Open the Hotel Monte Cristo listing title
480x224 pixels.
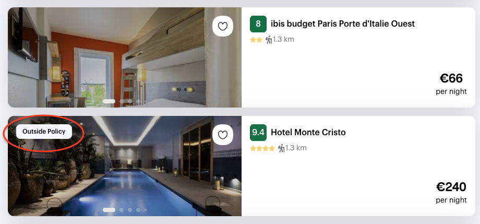308,133
